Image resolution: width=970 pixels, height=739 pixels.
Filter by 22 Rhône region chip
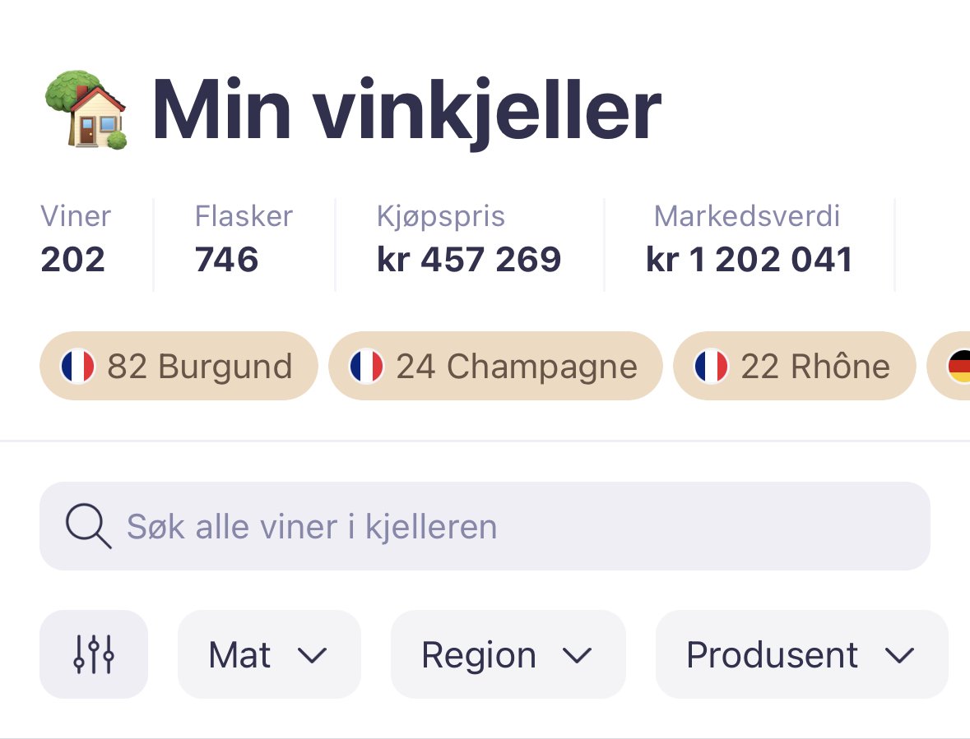pos(794,366)
